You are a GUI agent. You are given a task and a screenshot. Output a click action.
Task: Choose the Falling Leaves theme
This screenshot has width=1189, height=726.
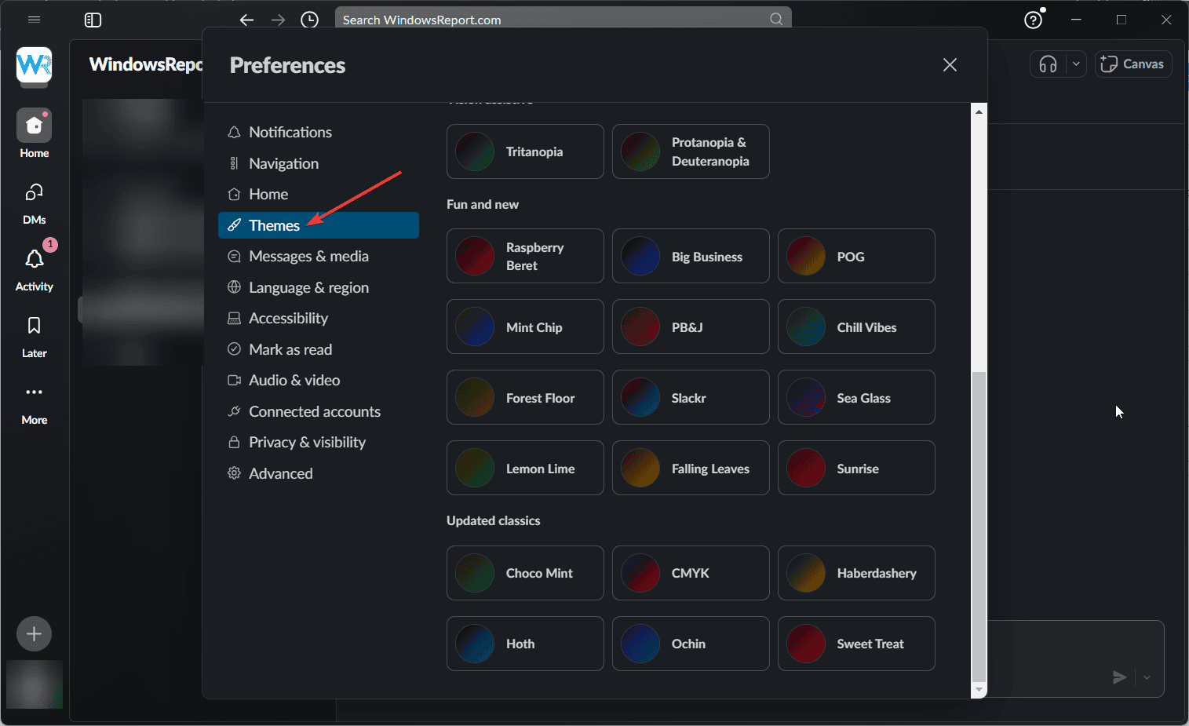(691, 468)
